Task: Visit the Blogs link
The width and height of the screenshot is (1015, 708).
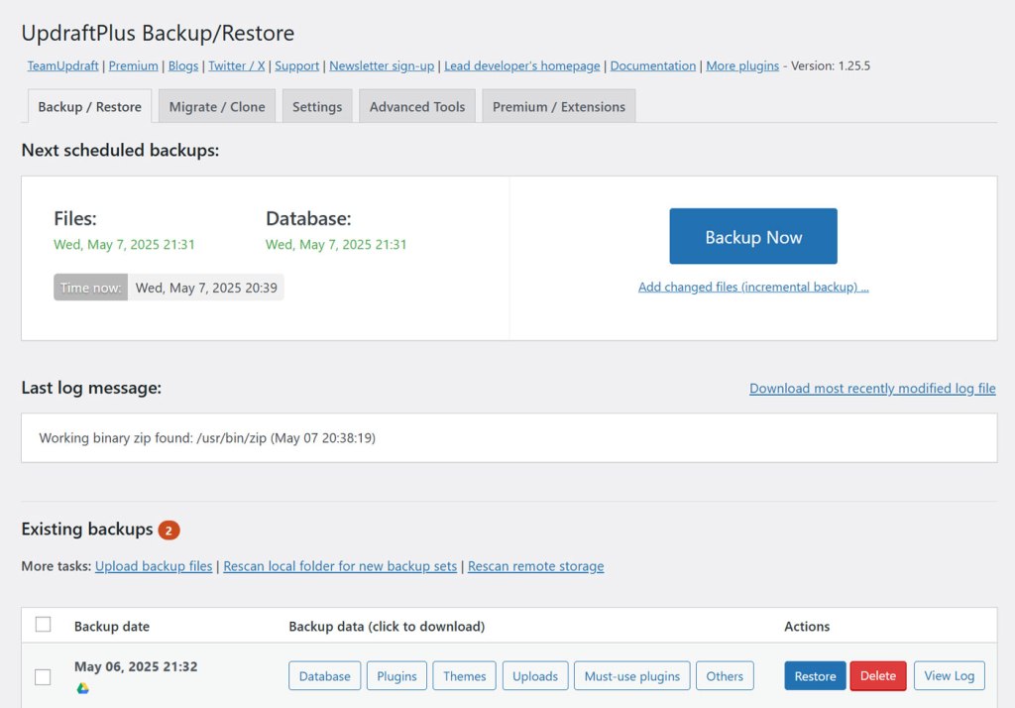Action: (x=183, y=66)
